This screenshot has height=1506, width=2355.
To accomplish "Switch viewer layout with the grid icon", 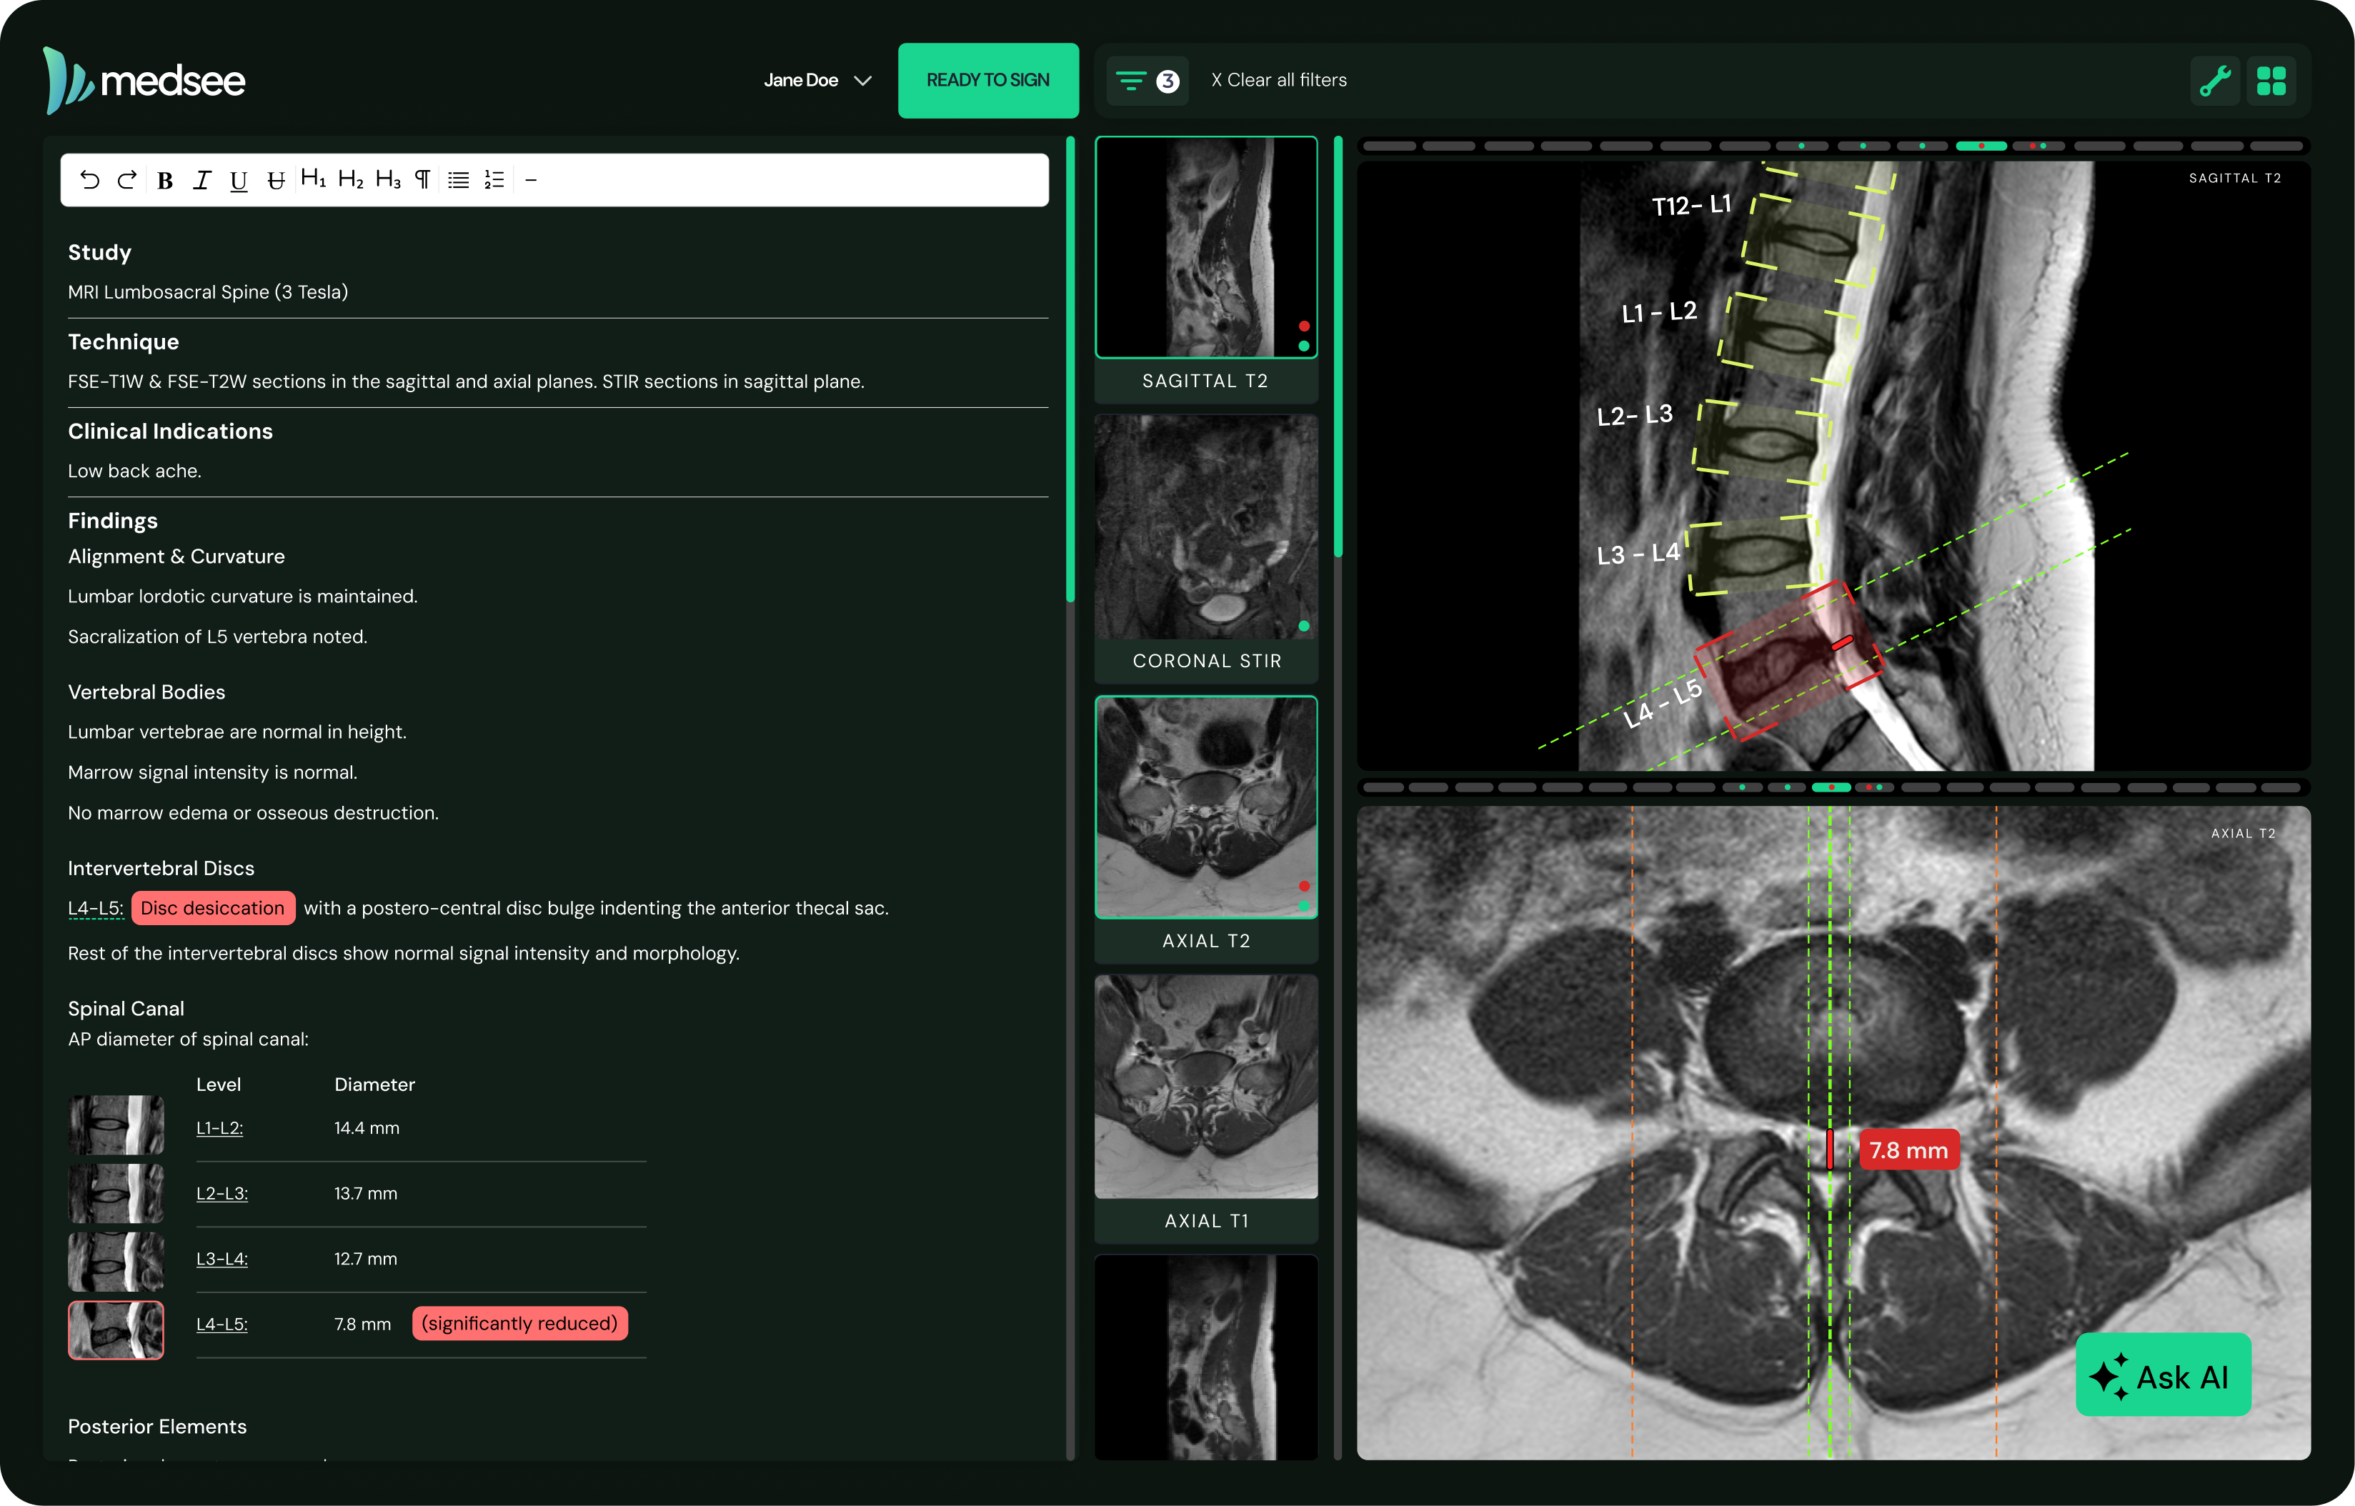I will [x=2273, y=80].
